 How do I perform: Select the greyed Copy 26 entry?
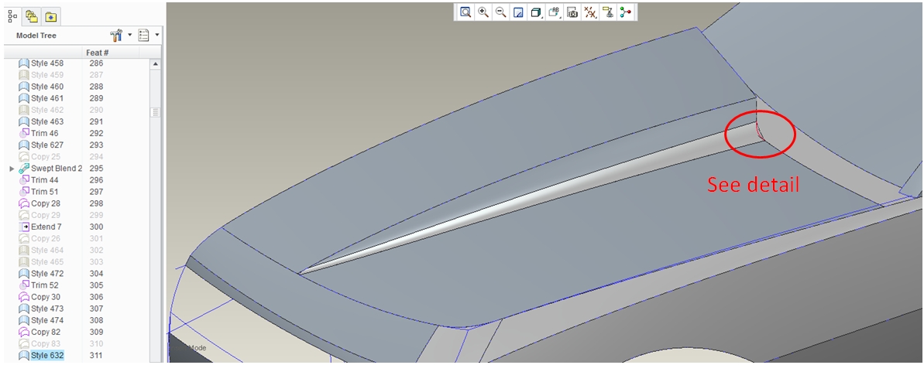[46, 238]
